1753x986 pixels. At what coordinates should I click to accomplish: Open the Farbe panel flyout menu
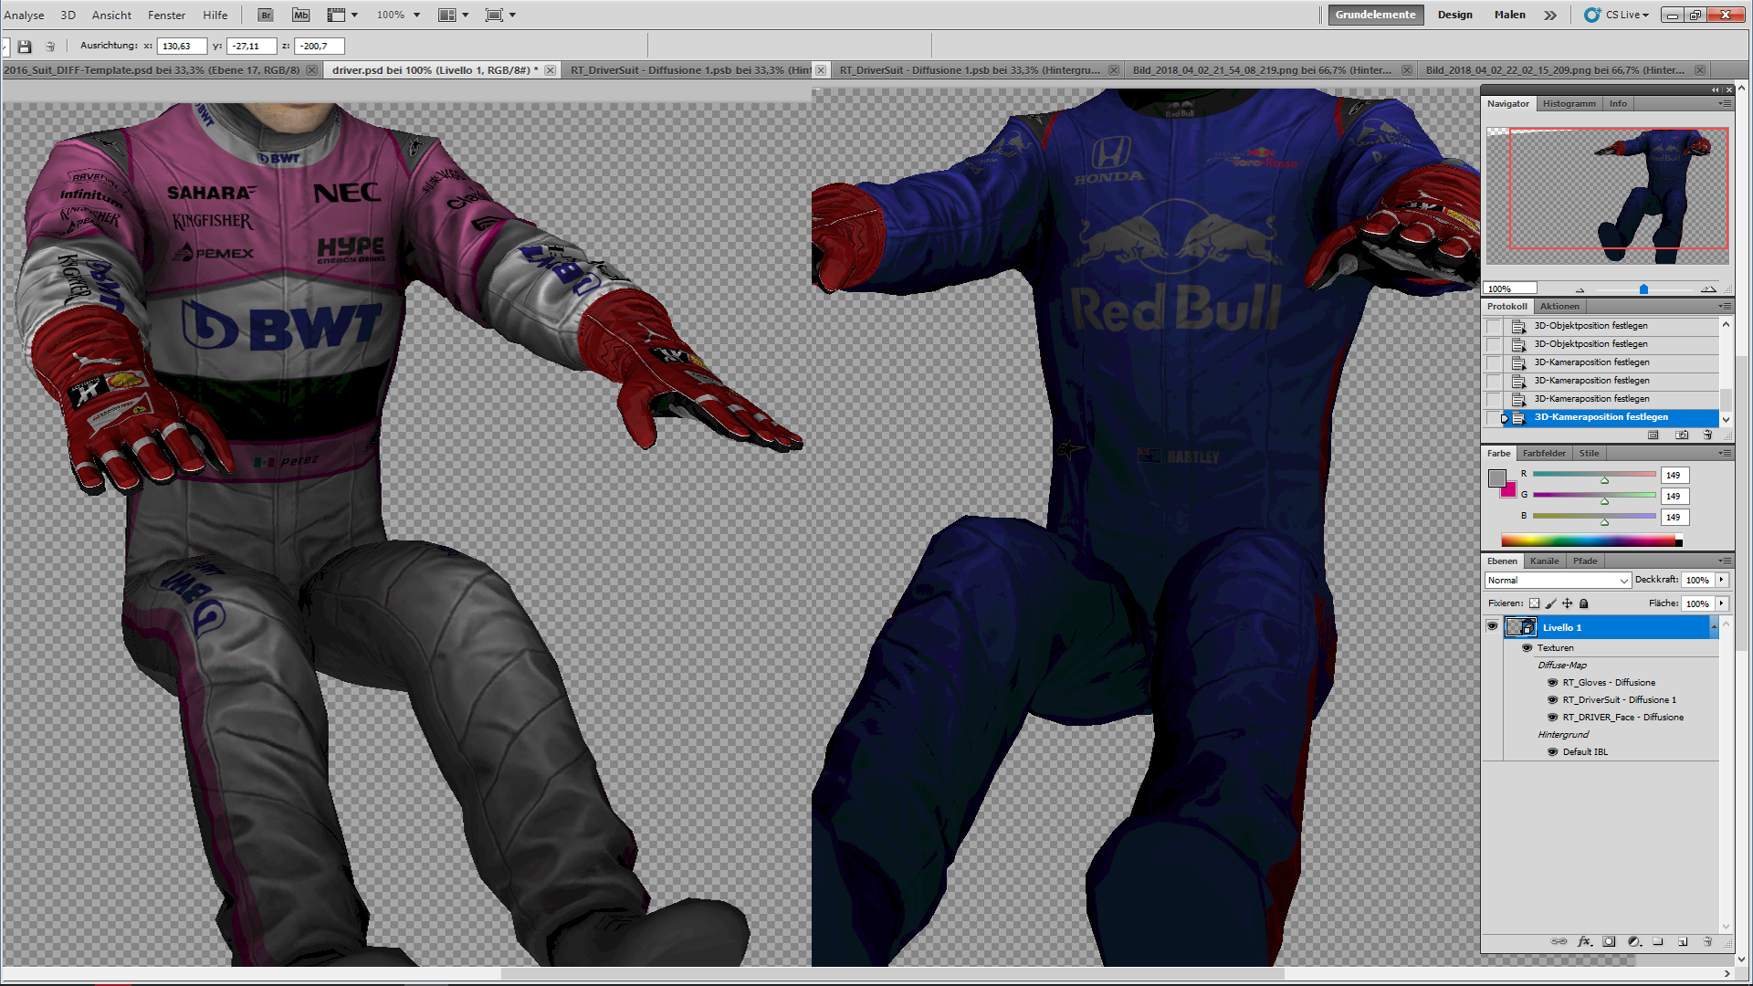point(1725,454)
